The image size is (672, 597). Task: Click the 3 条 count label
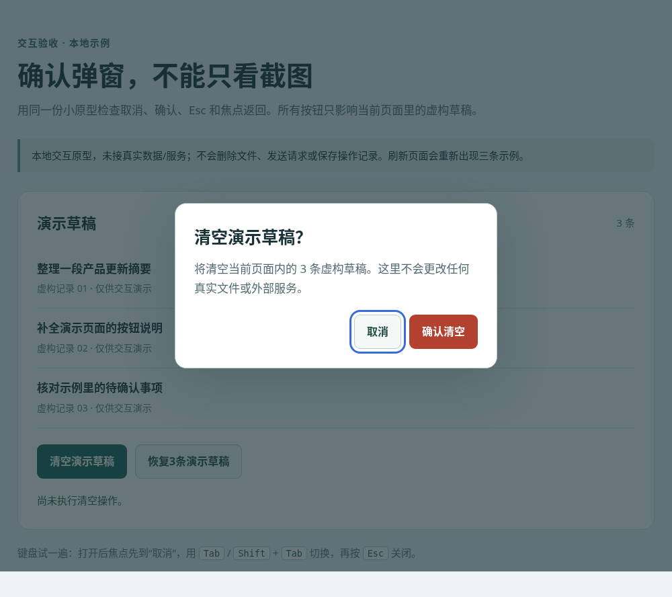625,223
